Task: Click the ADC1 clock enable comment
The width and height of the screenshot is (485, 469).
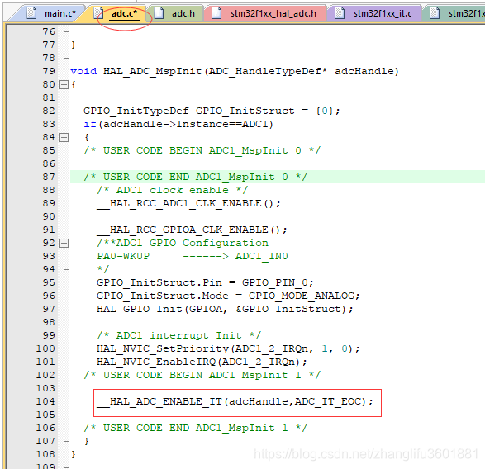Action: coord(173,190)
